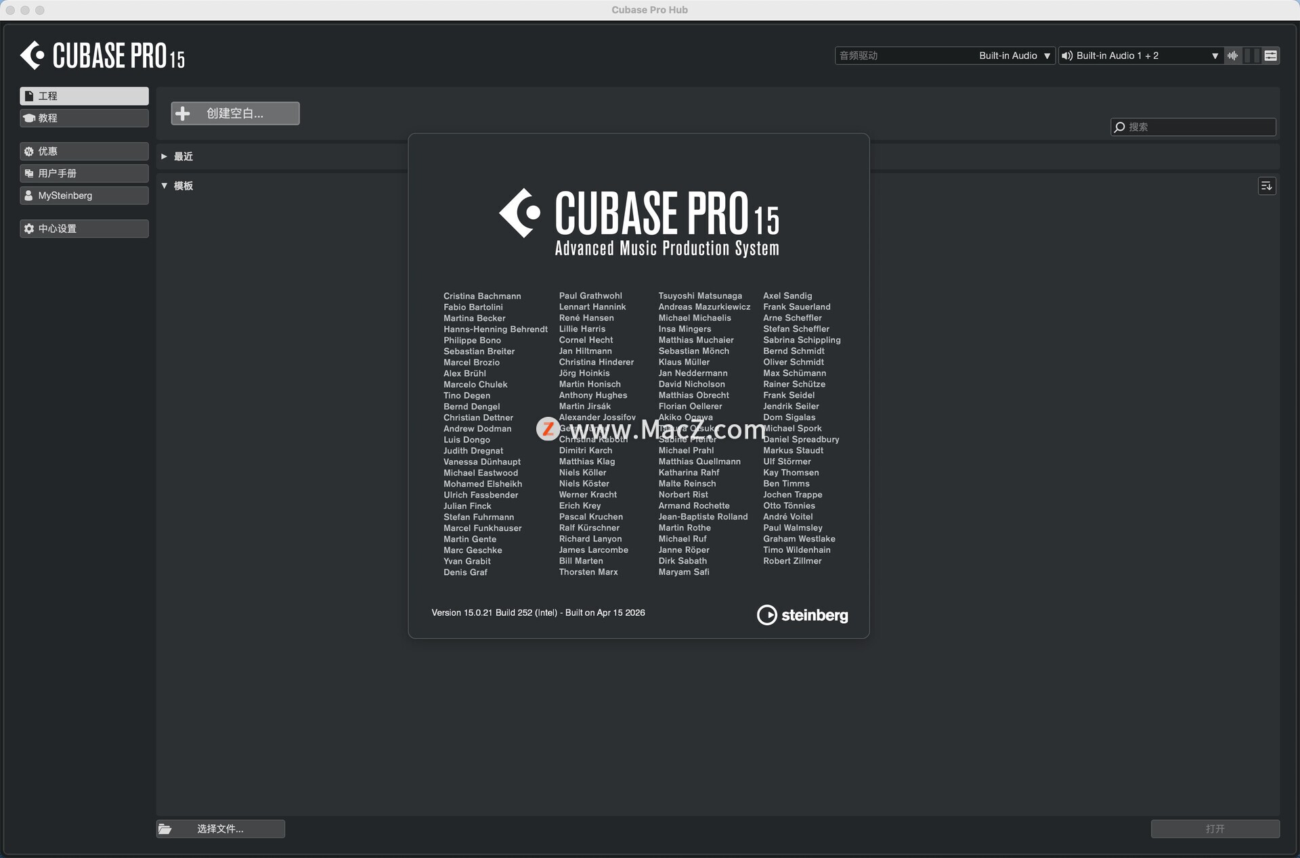Click the 优惠 offers item
The image size is (1300, 858).
click(84, 152)
